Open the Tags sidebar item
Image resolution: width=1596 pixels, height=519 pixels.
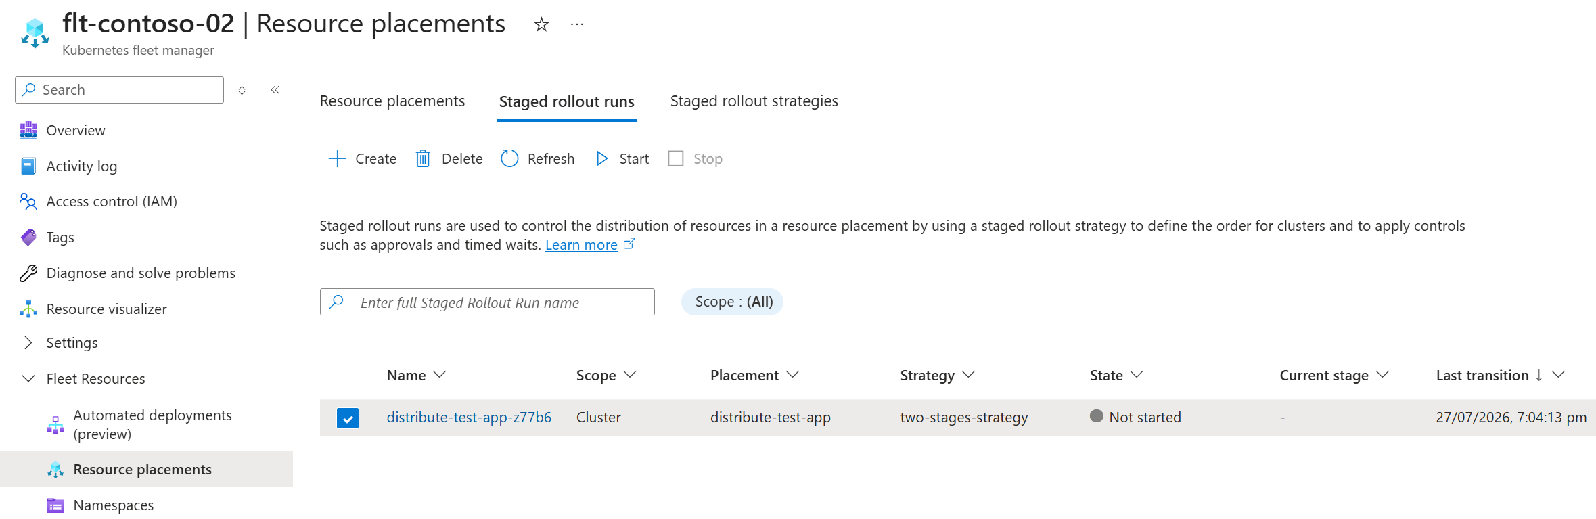point(60,237)
